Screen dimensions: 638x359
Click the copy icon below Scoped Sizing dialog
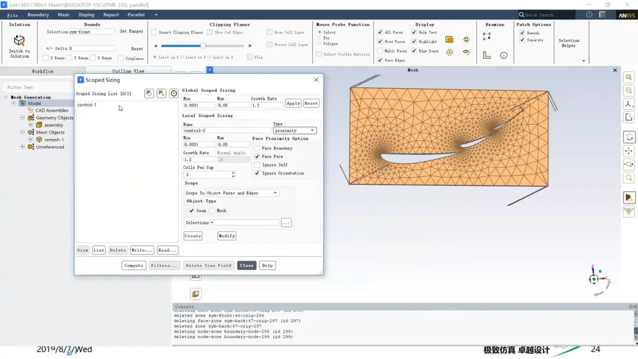point(196,294)
